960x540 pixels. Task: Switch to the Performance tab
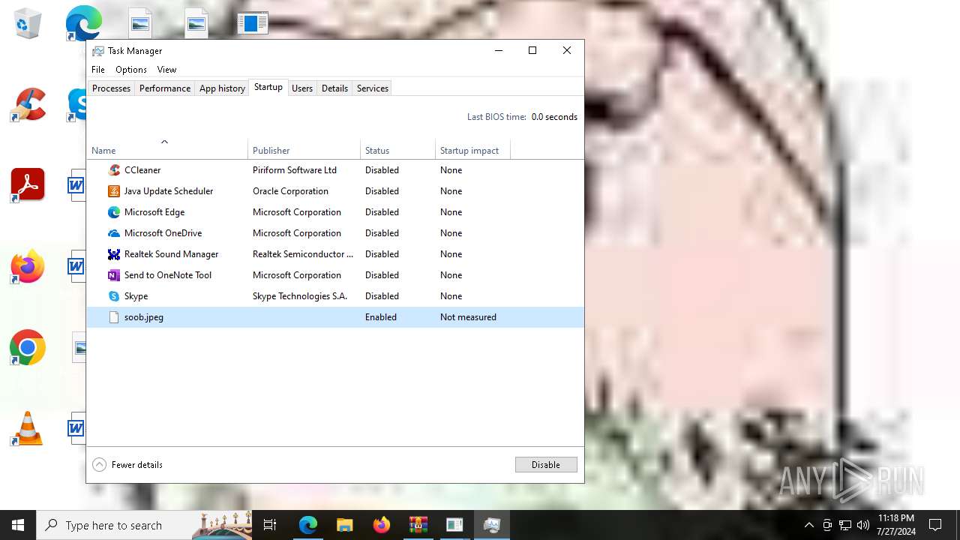click(165, 88)
